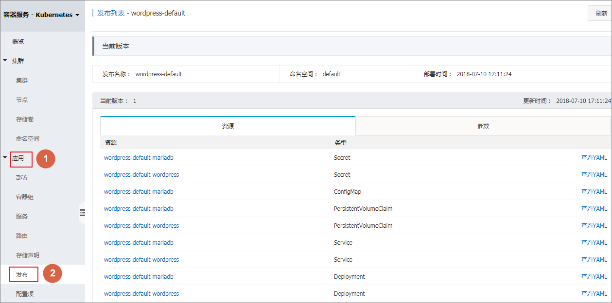Image resolution: width=612 pixels, height=303 pixels.
Task: Open wordpress-default-mariadb Service resource link
Action: pyautogui.click(x=139, y=243)
